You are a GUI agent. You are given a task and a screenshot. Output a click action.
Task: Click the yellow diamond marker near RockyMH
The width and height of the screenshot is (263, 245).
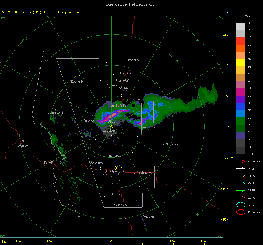click(78, 76)
